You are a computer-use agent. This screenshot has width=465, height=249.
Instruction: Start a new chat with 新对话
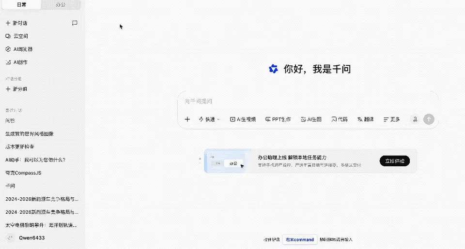[17, 23]
